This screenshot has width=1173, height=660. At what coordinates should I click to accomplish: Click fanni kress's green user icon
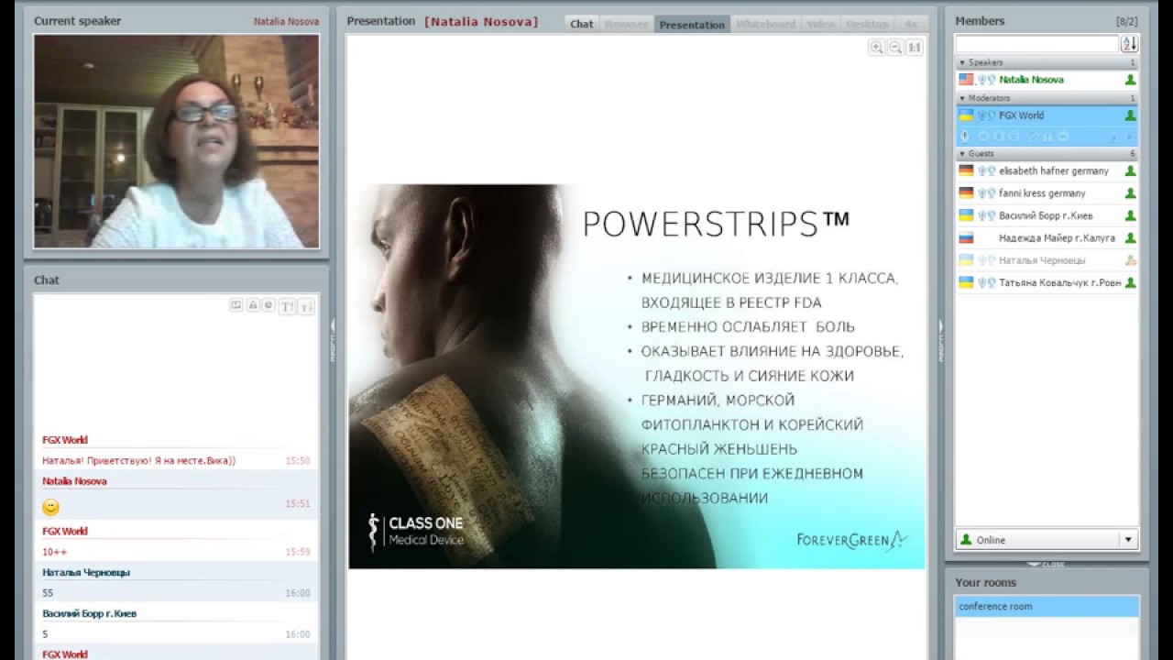click(x=1130, y=193)
